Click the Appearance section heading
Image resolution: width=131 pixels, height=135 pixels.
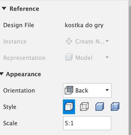pos(23,74)
